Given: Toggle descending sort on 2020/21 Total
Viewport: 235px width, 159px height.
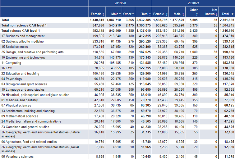Looking at the screenshot, I should pyautogui.click(x=233, y=14).
